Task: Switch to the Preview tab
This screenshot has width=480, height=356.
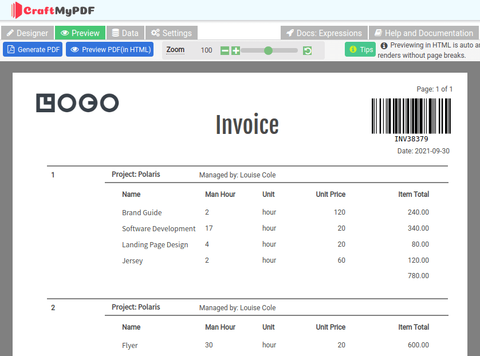Action: (80, 33)
